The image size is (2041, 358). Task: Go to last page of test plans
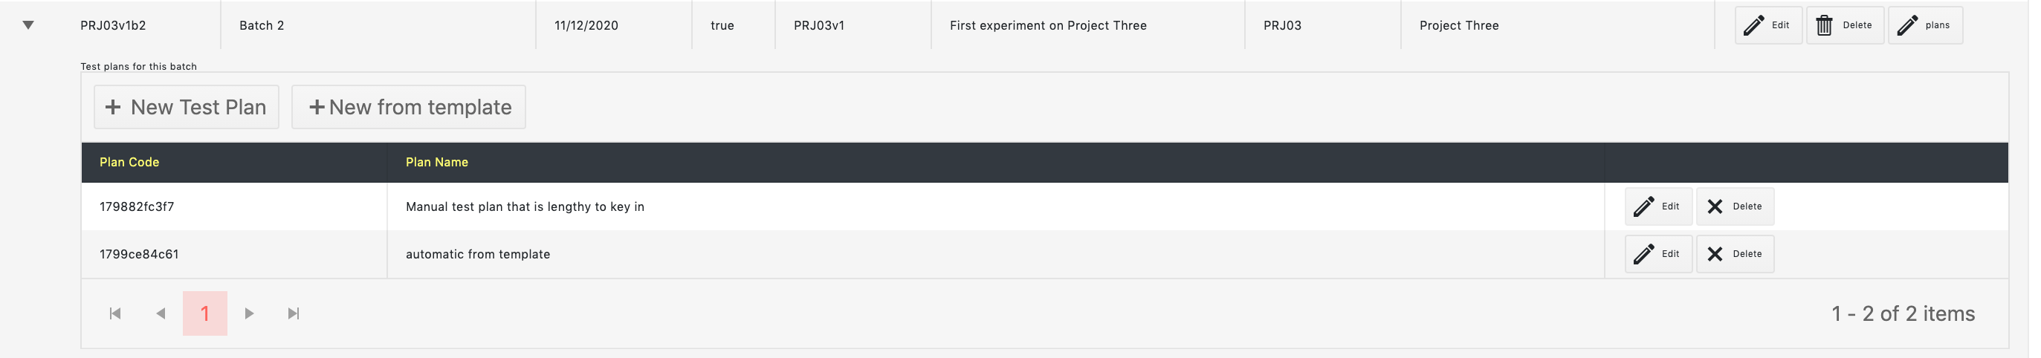tap(295, 313)
